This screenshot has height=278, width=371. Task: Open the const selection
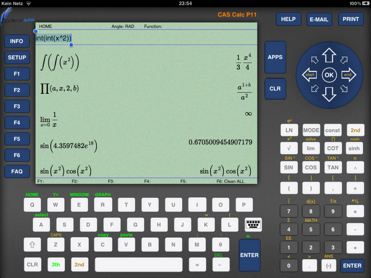(333, 130)
